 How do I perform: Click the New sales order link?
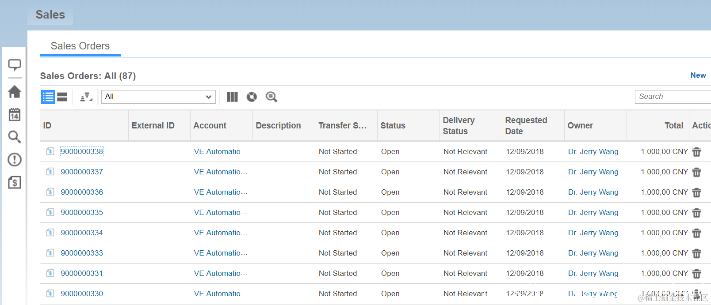click(x=698, y=75)
